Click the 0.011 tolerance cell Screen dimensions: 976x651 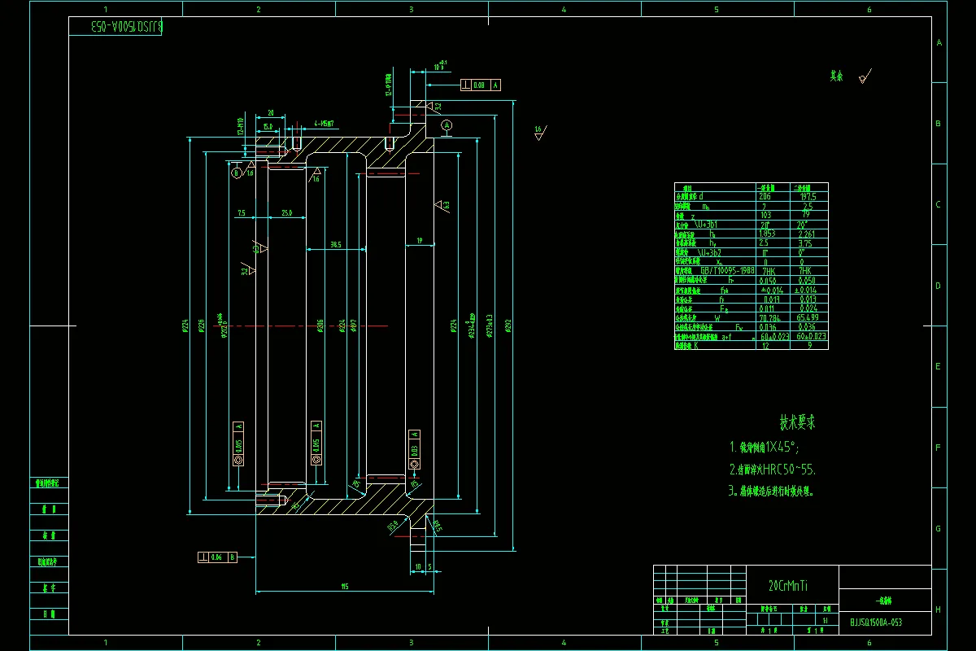tap(767, 308)
